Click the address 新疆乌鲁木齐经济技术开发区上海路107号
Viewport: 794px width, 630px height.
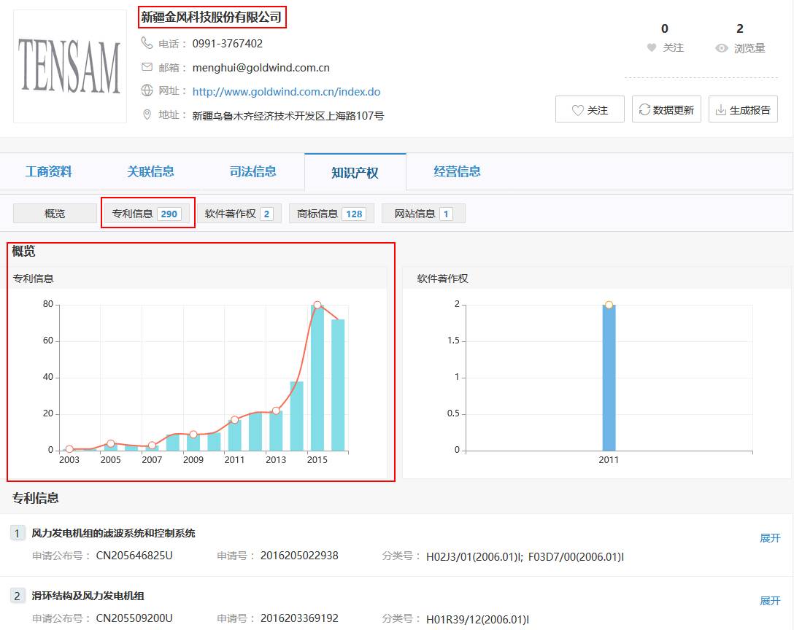(x=288, y=116)
